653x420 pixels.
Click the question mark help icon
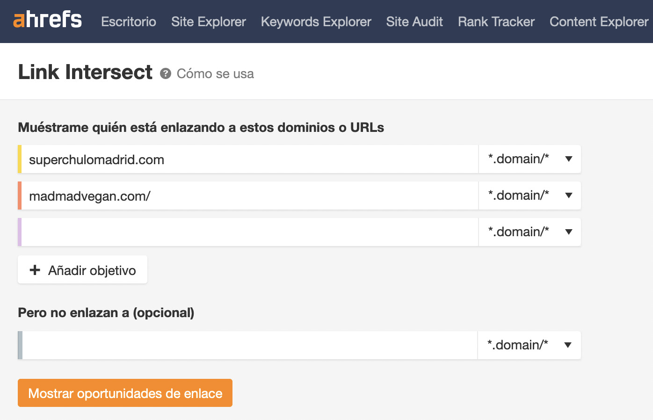tap(166, 73)
